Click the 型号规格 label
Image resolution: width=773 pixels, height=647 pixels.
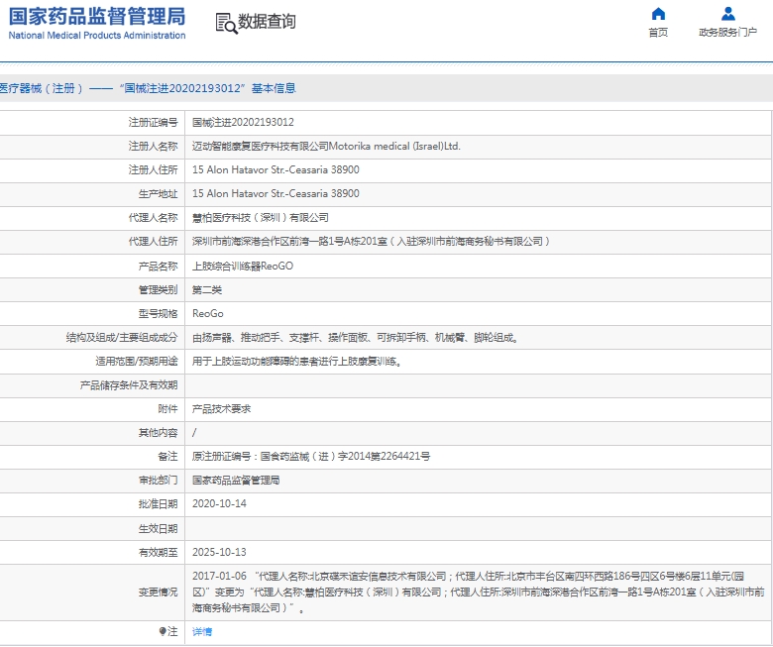(x=158, y=313)
